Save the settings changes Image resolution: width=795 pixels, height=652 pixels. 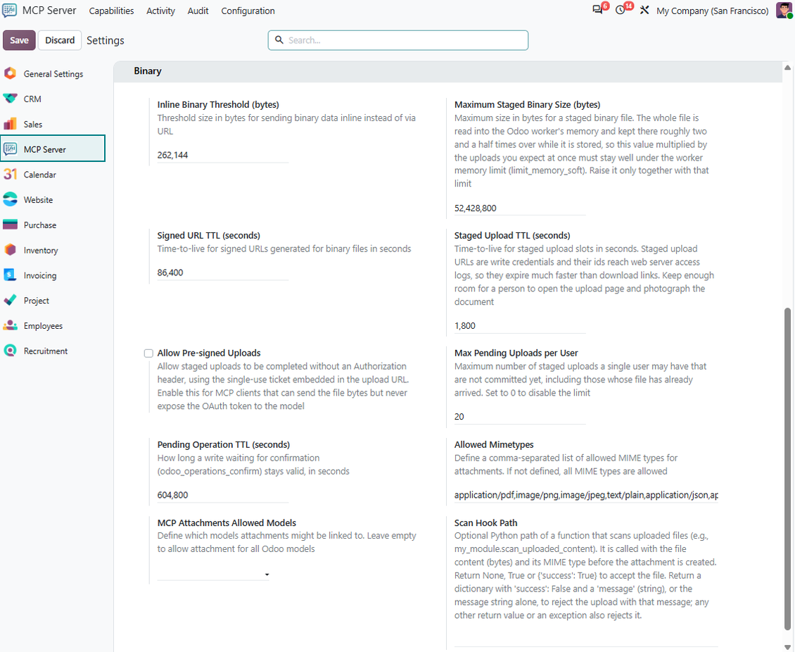19,40
